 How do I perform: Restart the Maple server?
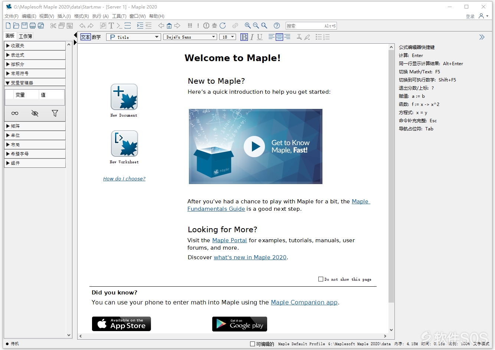pos(223,26)
